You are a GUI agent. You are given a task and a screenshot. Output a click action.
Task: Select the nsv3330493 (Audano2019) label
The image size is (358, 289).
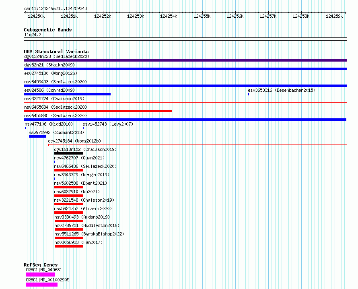pos(82,217)
